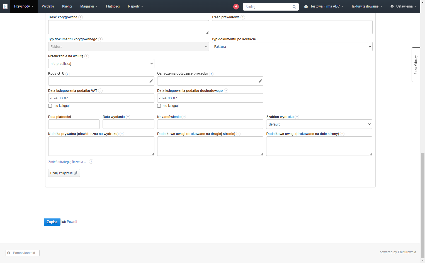
Task: Click the Treść prawidłowa text area
Action: [x=292, y=27]
